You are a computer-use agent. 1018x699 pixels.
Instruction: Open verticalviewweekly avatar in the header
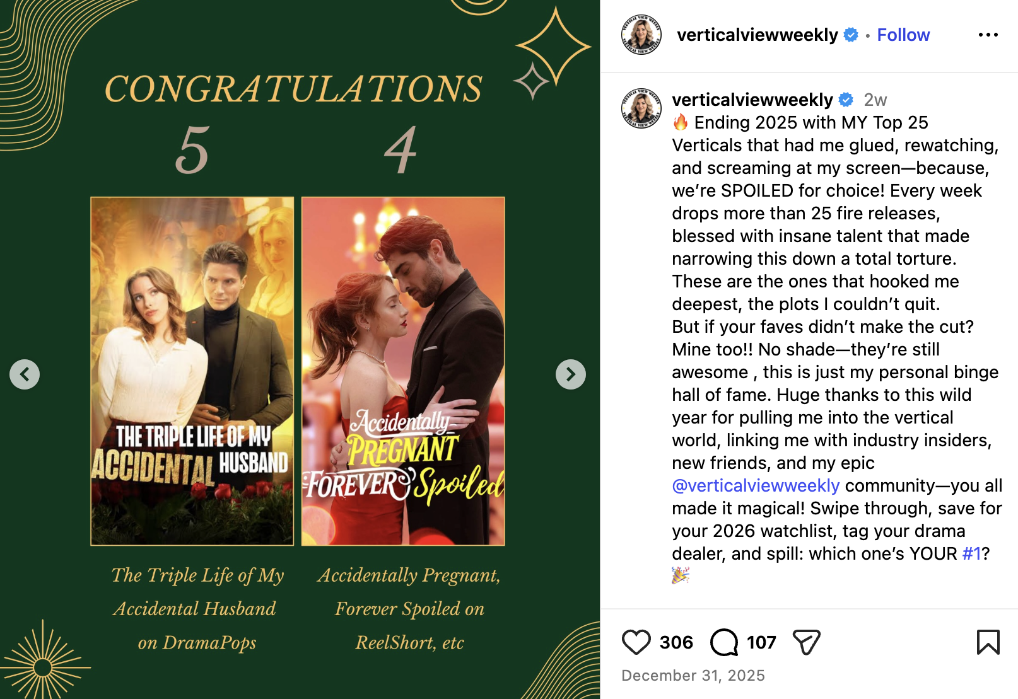[641, 35]
